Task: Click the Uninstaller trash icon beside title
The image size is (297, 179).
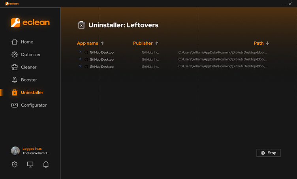Action: pos(81,25)
